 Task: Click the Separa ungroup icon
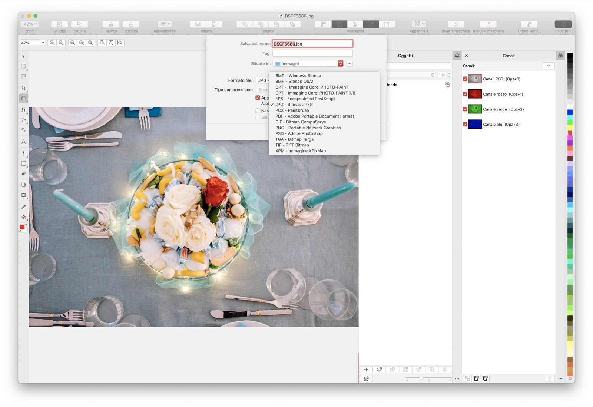pyautogui.click(x=80, y=24)
